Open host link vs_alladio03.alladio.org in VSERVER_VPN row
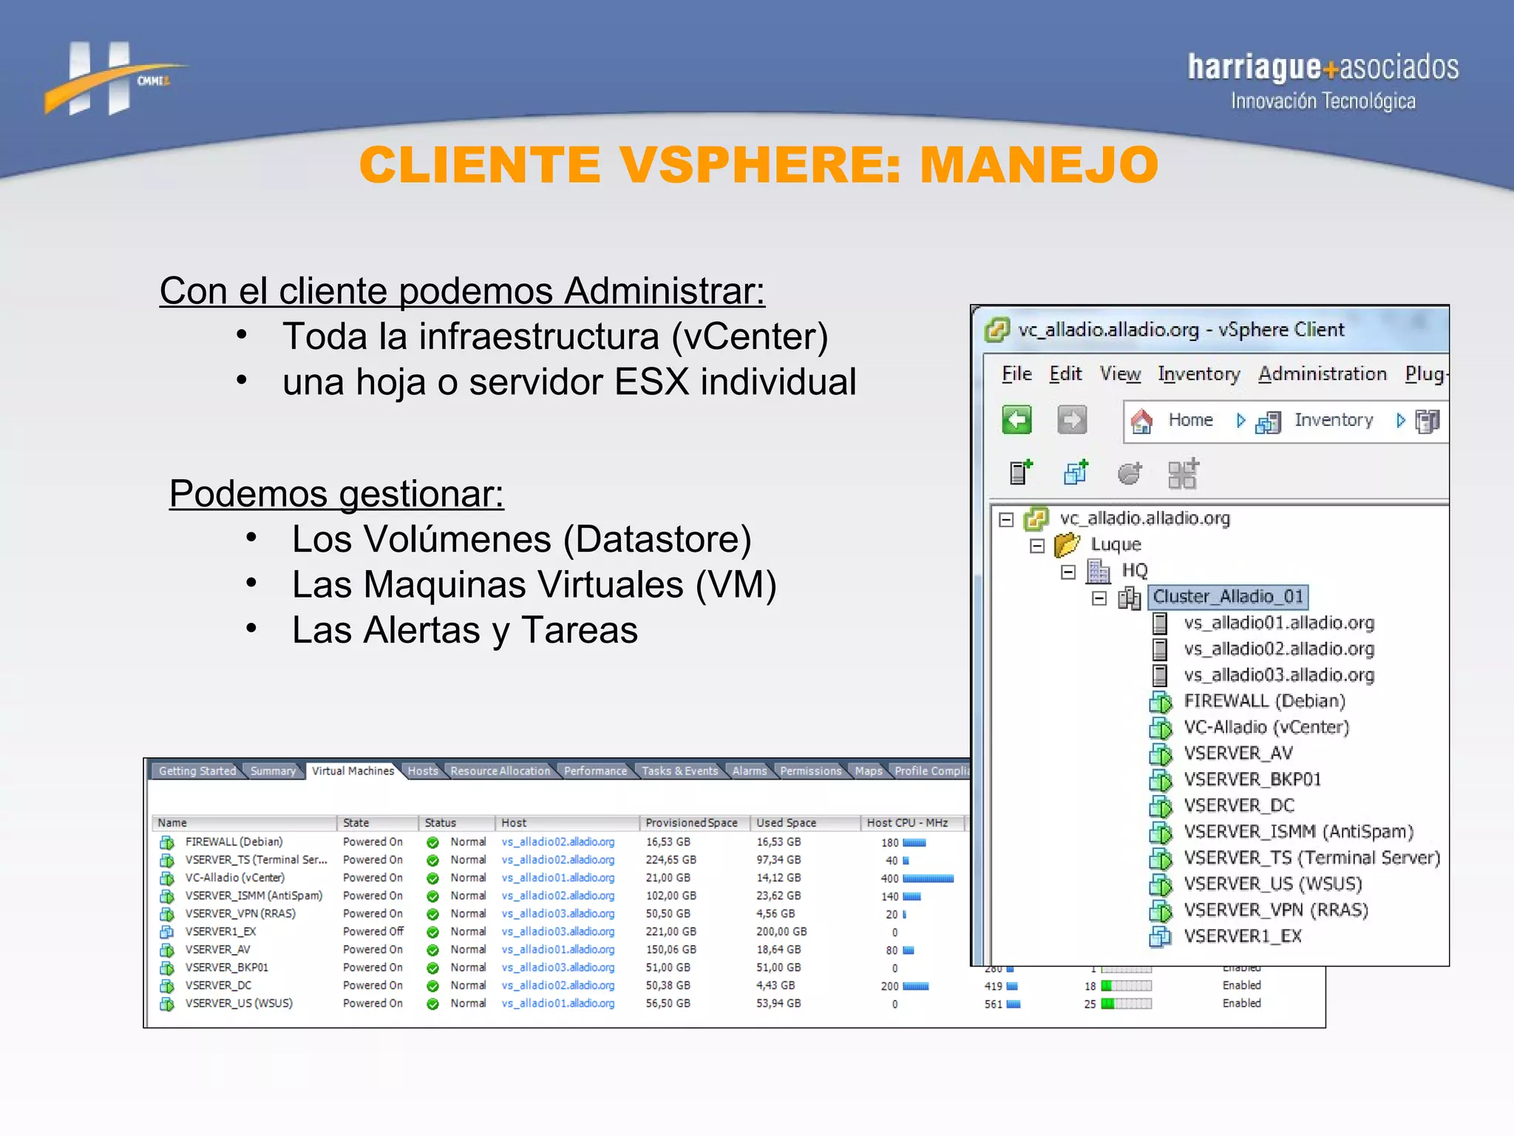Screen dimensions: 1514x1136 click(x=558, y=914)
